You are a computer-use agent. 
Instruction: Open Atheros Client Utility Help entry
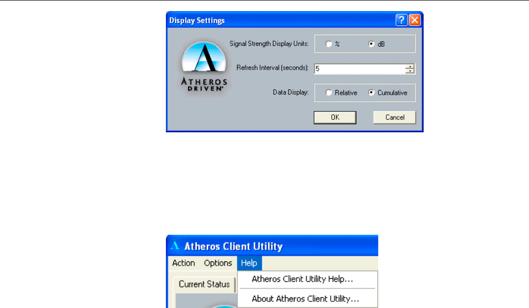pyautogui.click(x=302, y=279)
